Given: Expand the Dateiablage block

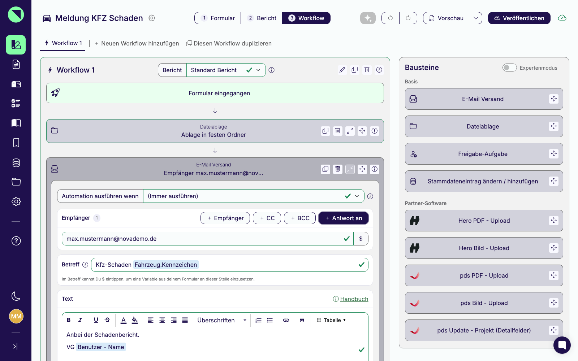Looking at the screenshot, I should (x=350, y=131).
